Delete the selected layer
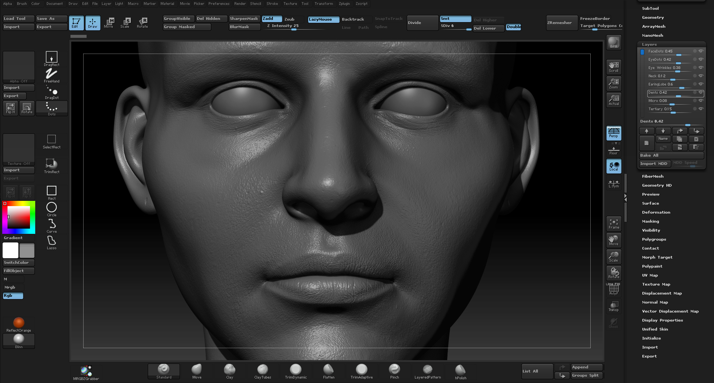The width and height of the screenshot is (714, 383). [x=696, y=139]
